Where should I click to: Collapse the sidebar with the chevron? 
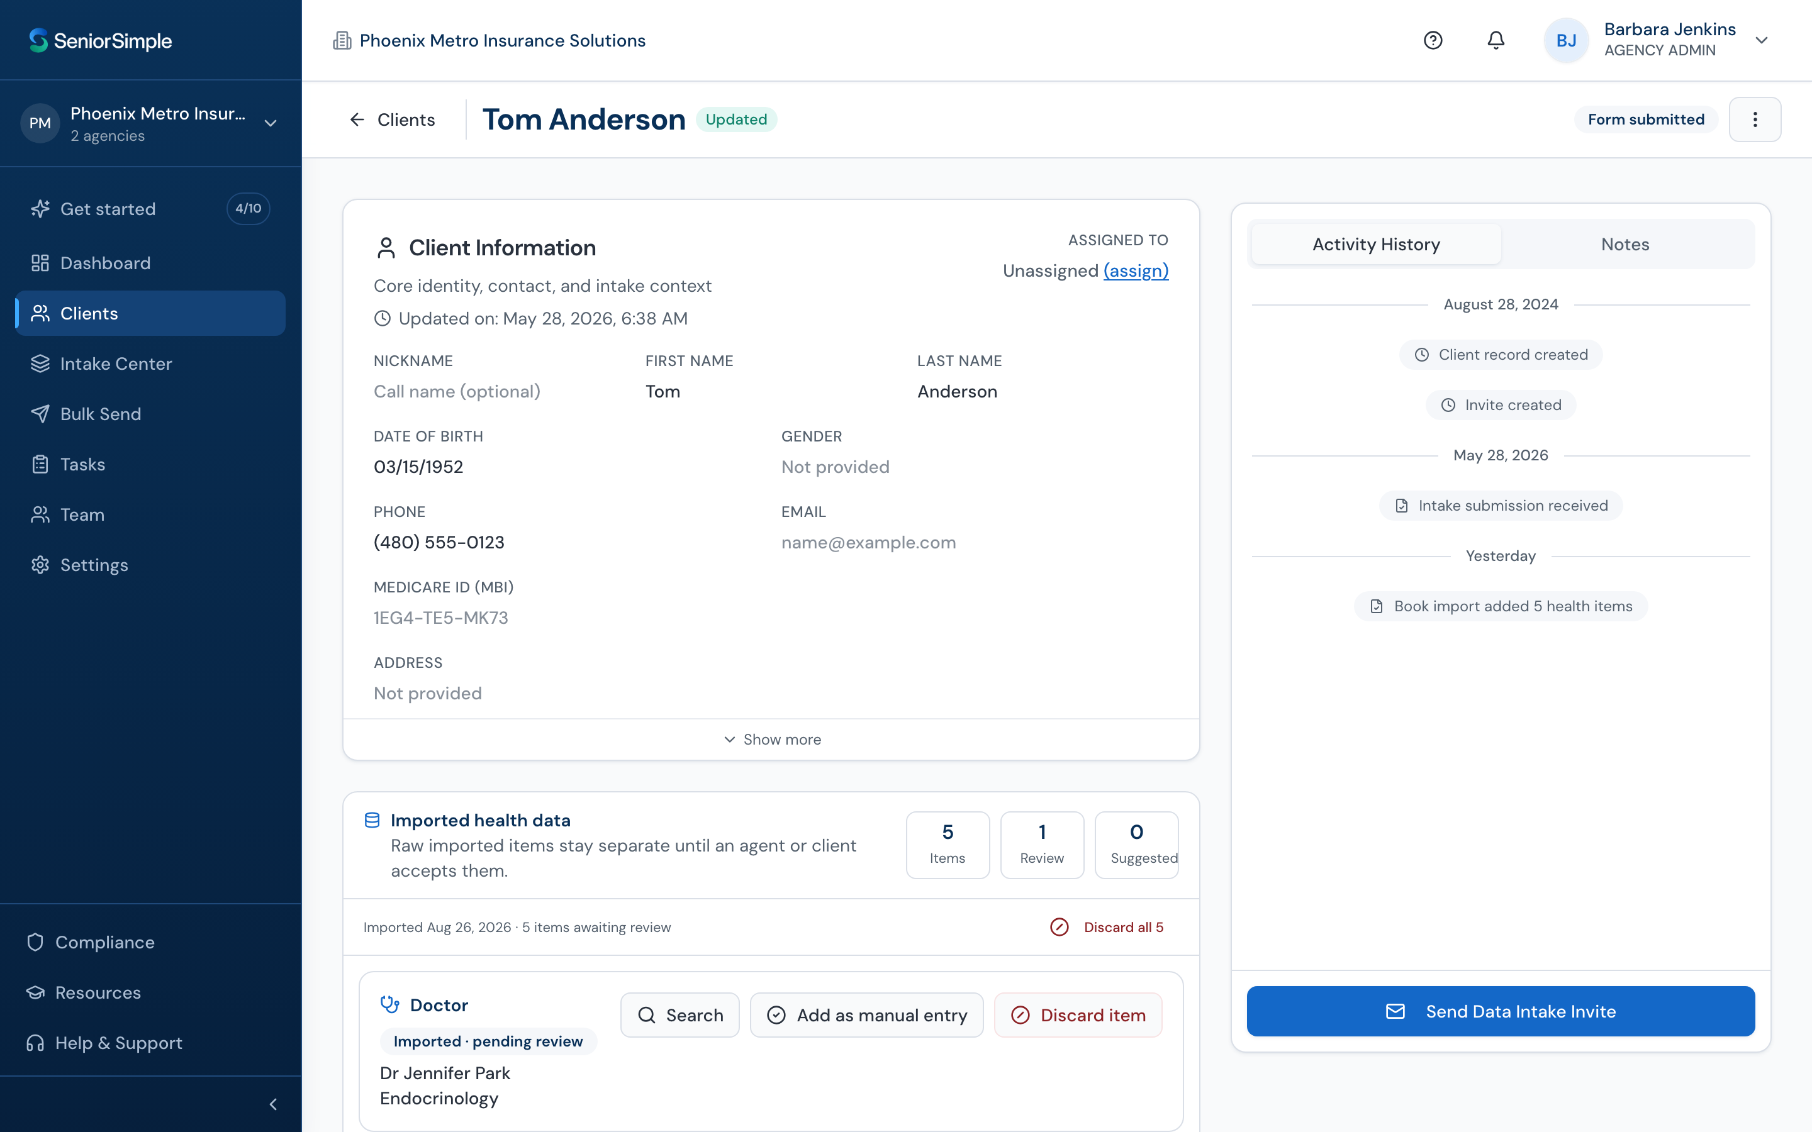click(273, 1104)
